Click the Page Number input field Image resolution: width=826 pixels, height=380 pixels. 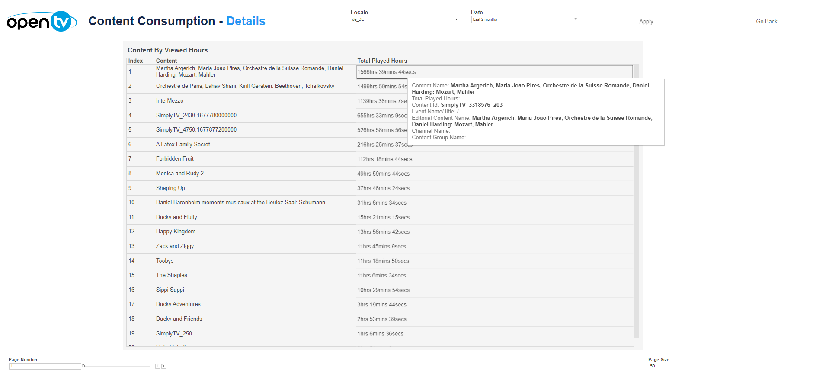(x=45, y=366)
